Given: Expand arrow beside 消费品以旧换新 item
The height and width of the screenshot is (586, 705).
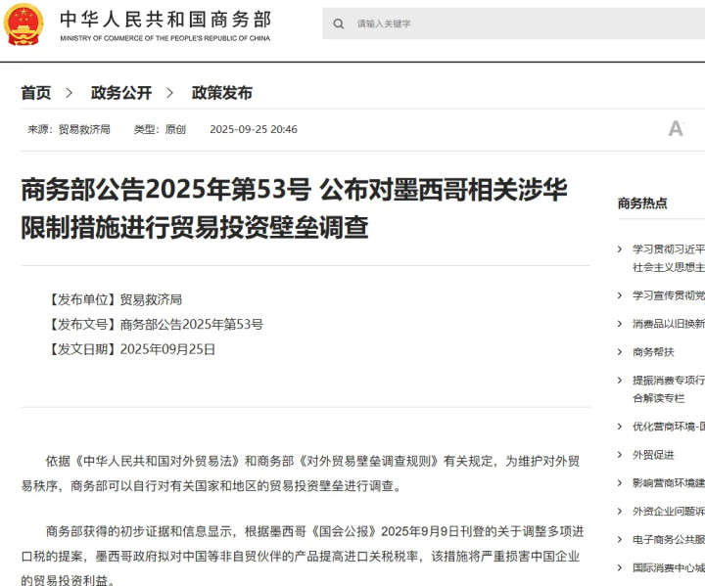Looking at the screenshot, I should point(621,324).
